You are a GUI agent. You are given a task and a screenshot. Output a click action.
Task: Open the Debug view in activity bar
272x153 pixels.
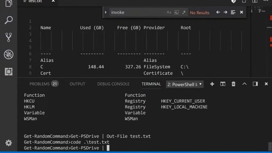(8, 54)
